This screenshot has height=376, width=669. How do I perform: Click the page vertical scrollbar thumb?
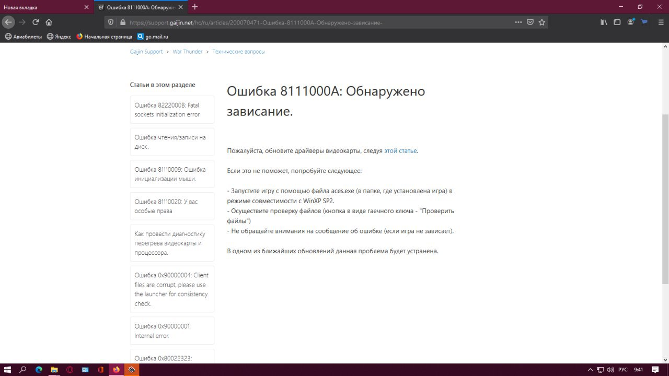coord(665,198)
